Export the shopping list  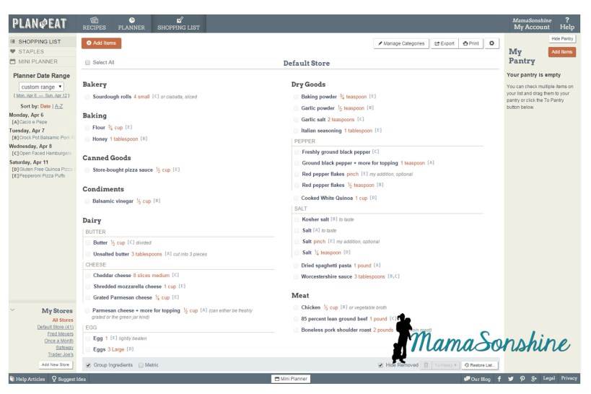445,43
